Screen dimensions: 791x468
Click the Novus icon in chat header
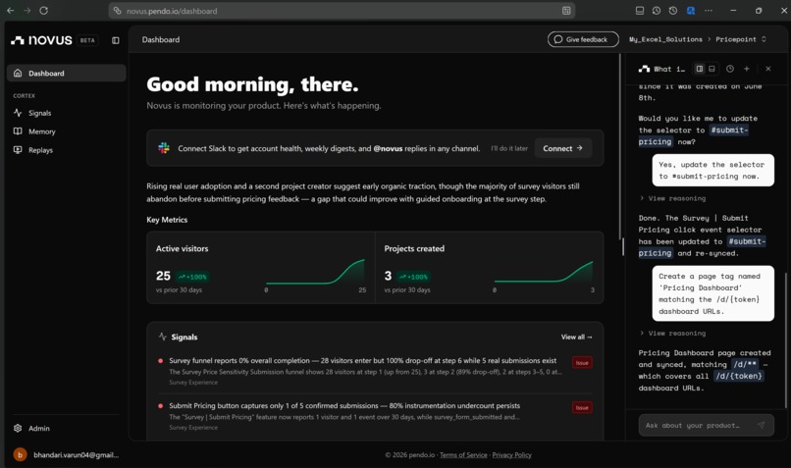pyautogui.click(x=644, y=69)
